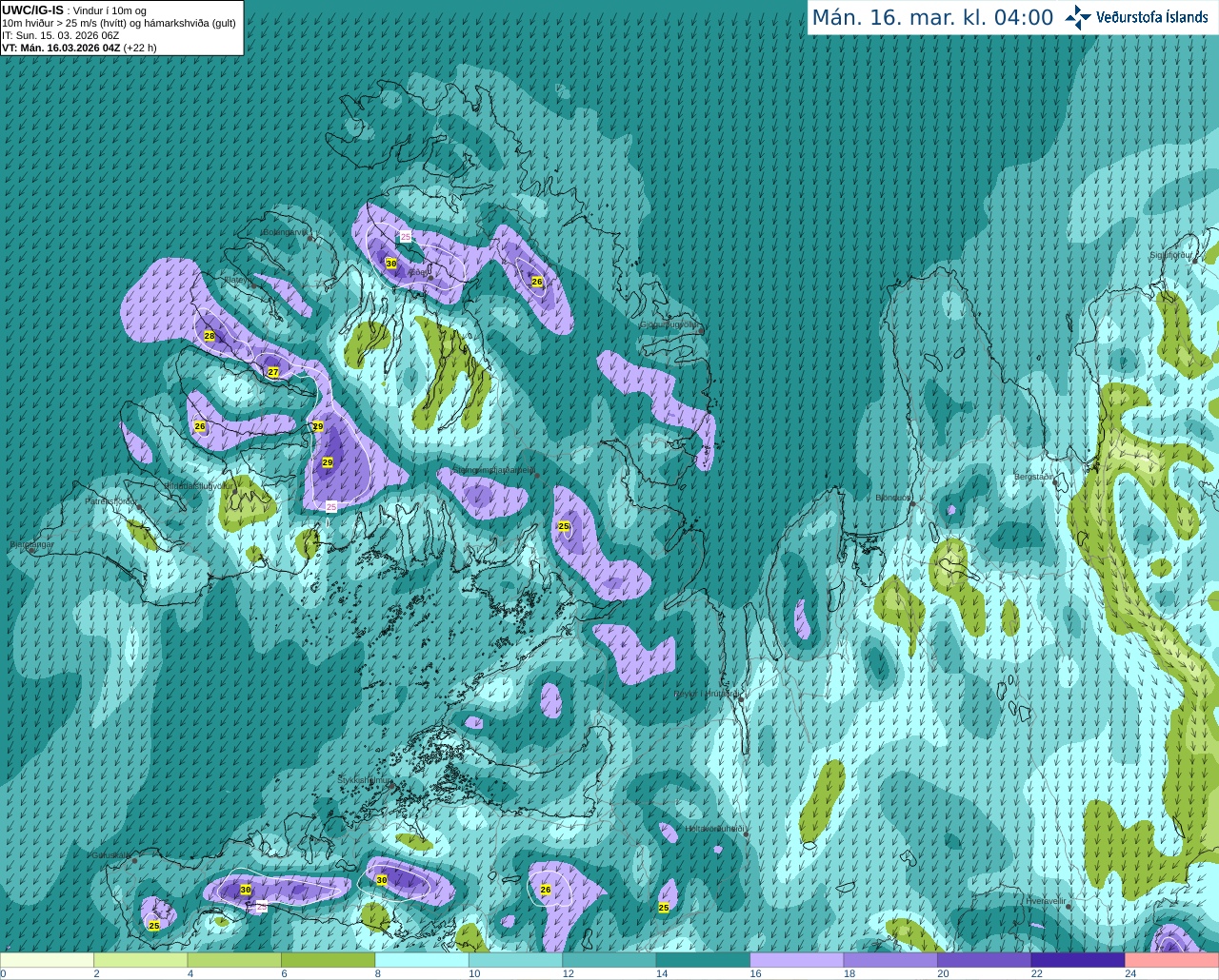The image size is (1219, 980).
Task: Select the pink above-24 legend swatch
Action: point(1171,960)
